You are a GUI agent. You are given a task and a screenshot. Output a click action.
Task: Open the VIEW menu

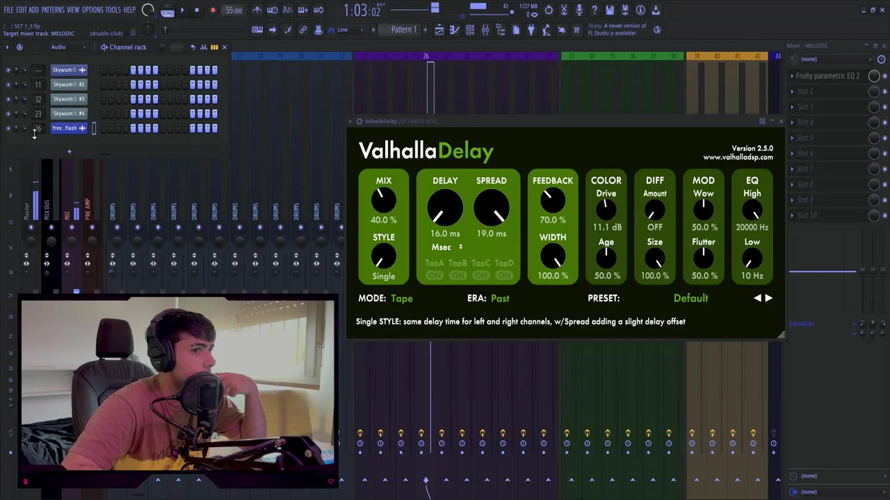click(73, 10)
